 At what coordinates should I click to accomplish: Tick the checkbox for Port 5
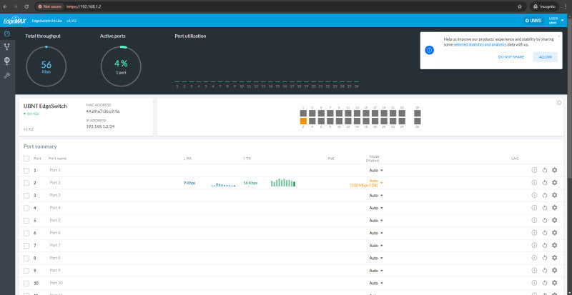26,221
